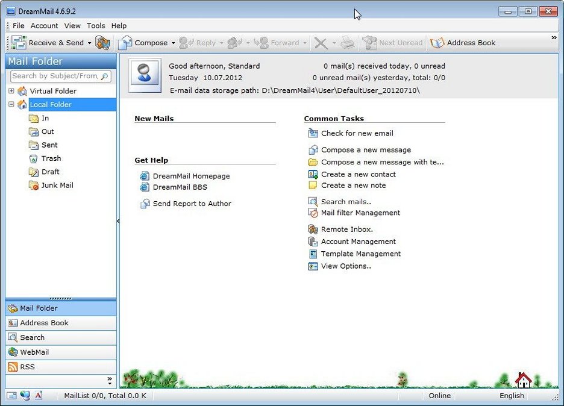Viewport: 564px width, 406px height.
Task: Expand the Virtual Folder tree node
Action: pos(11,91)
